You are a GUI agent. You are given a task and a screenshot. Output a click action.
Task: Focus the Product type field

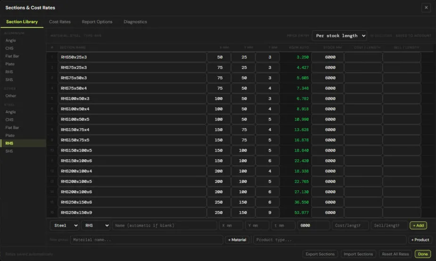[329, 240]
